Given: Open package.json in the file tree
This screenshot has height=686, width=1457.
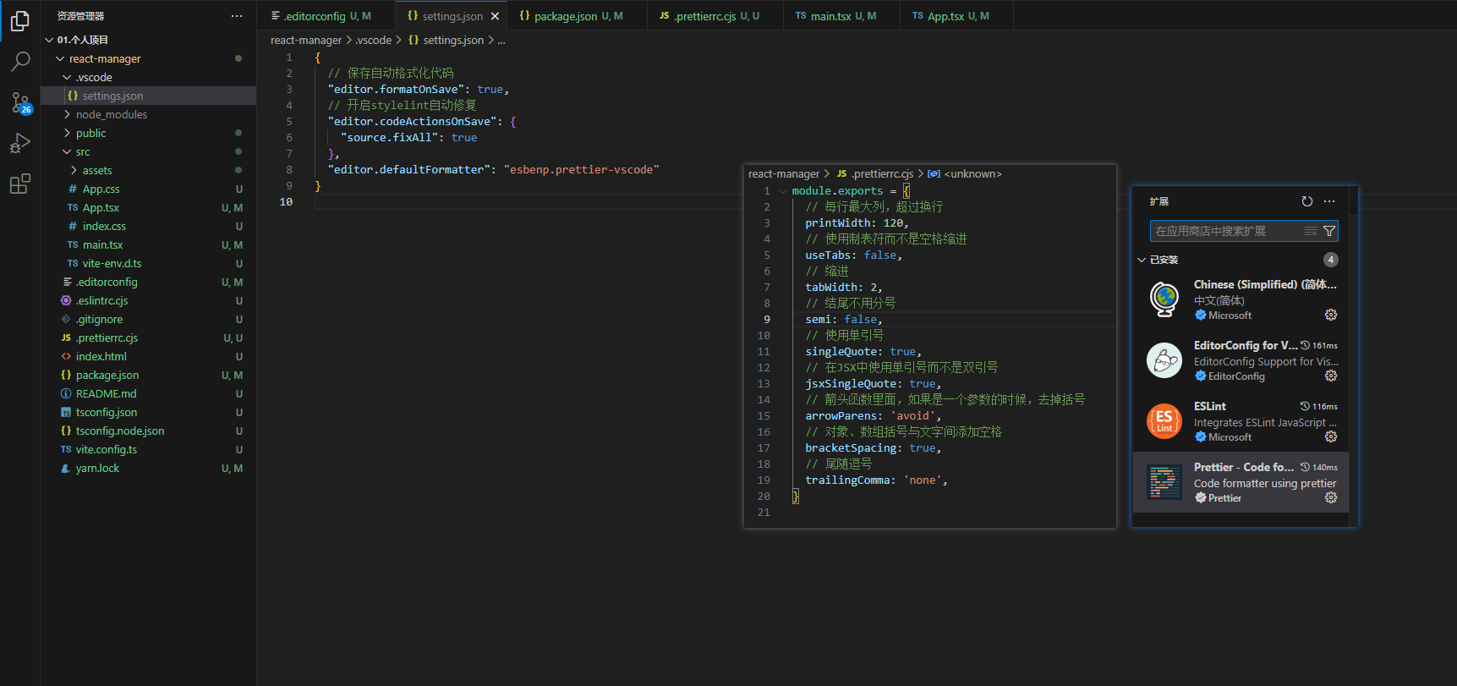Looking at the screenshot, I should click(148, 375).
